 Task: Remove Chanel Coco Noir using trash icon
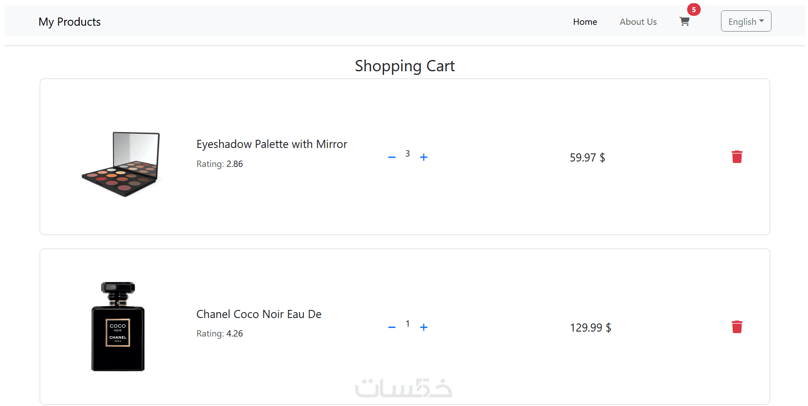pos(737,327)
